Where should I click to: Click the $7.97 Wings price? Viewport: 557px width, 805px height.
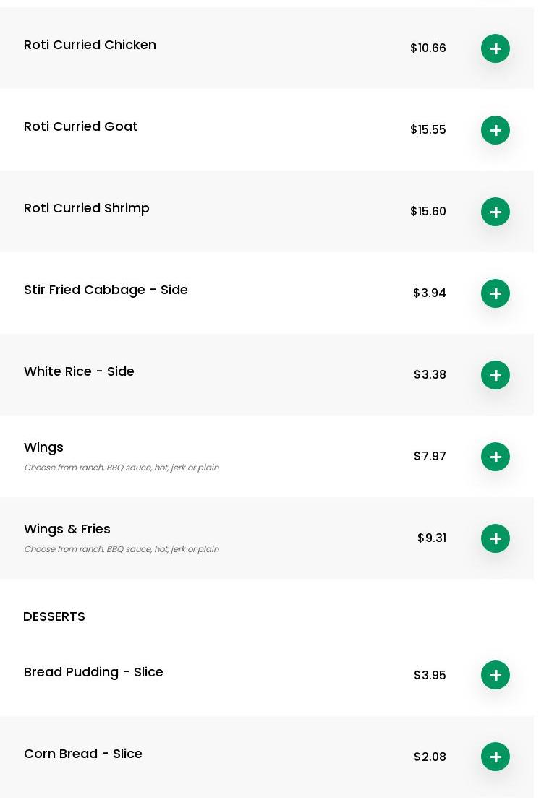click(430, 457)
